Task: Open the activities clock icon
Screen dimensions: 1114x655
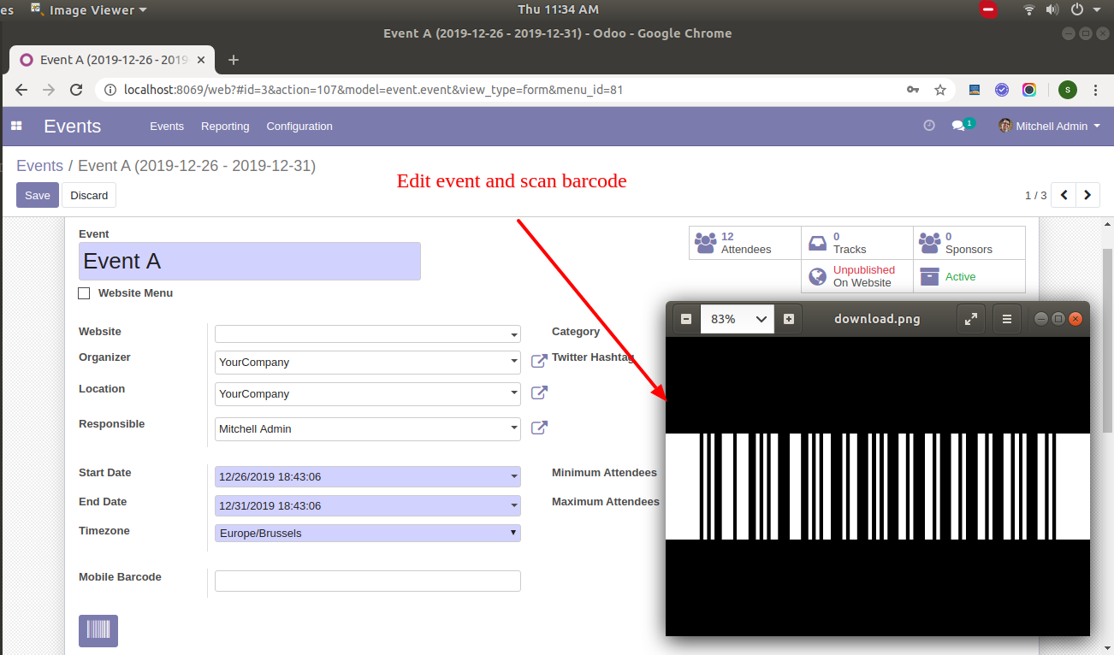Action: (929, 126)
